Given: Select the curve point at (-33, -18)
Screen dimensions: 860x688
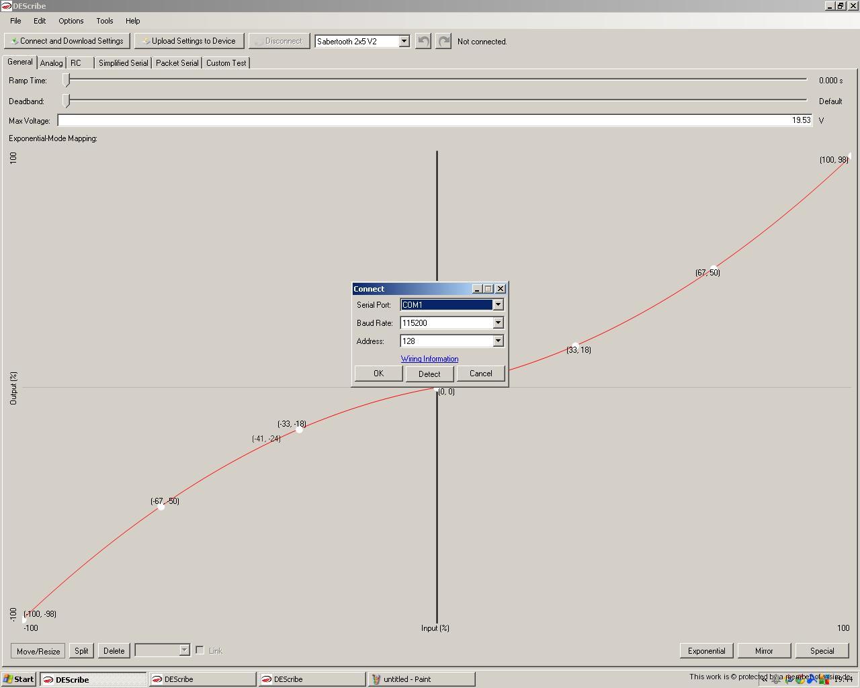Looking at the screenshot, I should click(x=300, y=429).
